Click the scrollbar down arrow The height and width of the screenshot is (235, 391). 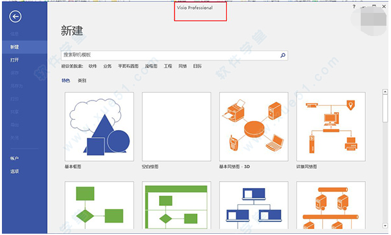[385, 226]
